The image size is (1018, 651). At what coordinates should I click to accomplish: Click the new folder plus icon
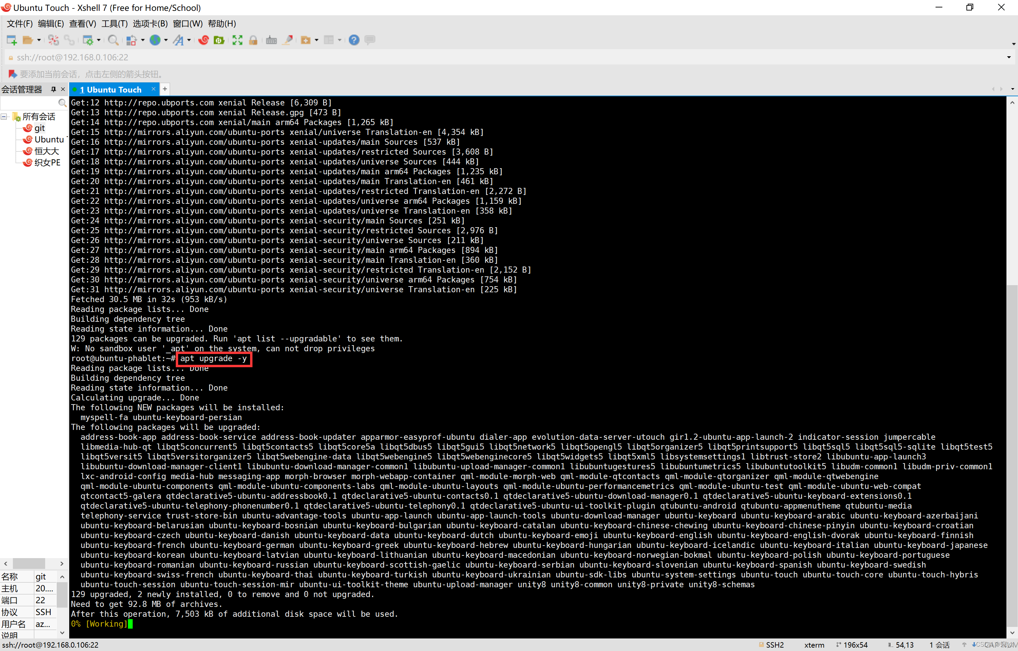tap(305, 40)
